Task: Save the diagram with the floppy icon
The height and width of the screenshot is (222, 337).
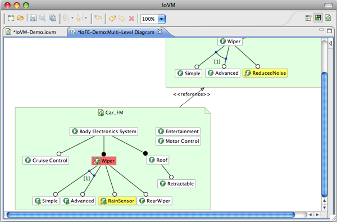Action: [33, 18]
